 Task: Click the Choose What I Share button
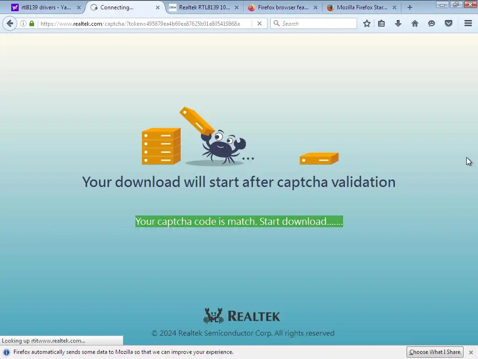point(435,352)
